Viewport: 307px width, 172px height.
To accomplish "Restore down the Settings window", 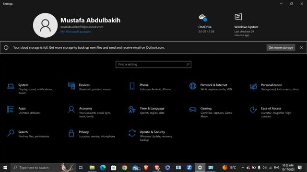I will 292,3.
